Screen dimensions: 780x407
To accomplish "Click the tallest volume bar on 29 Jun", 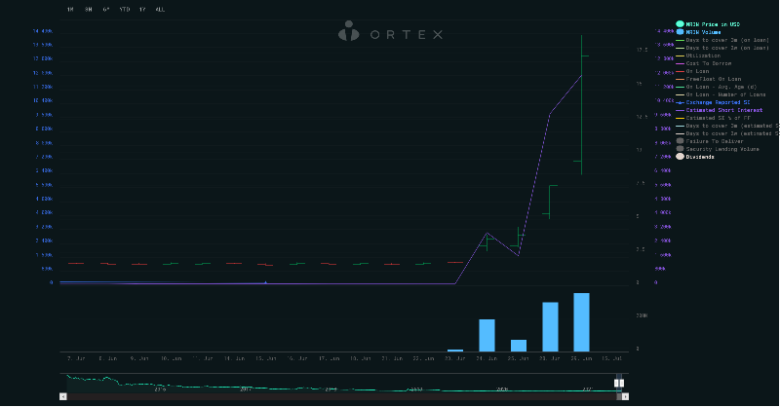I will (x=581, y=322).
